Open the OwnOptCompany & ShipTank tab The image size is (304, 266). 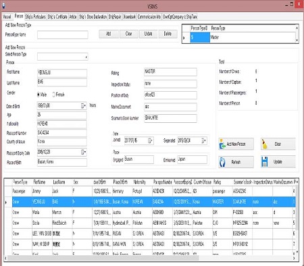tap(180, 17)
